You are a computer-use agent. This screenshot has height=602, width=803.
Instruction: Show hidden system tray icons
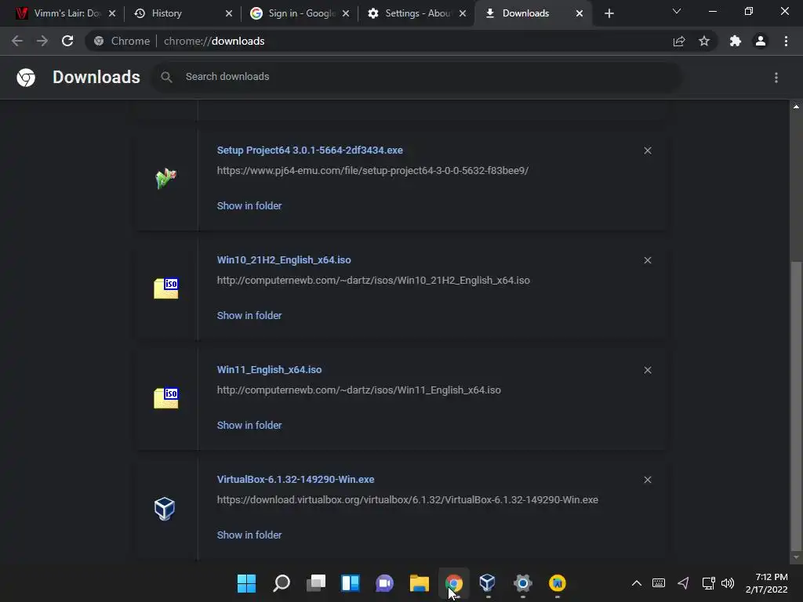point(637,583)
